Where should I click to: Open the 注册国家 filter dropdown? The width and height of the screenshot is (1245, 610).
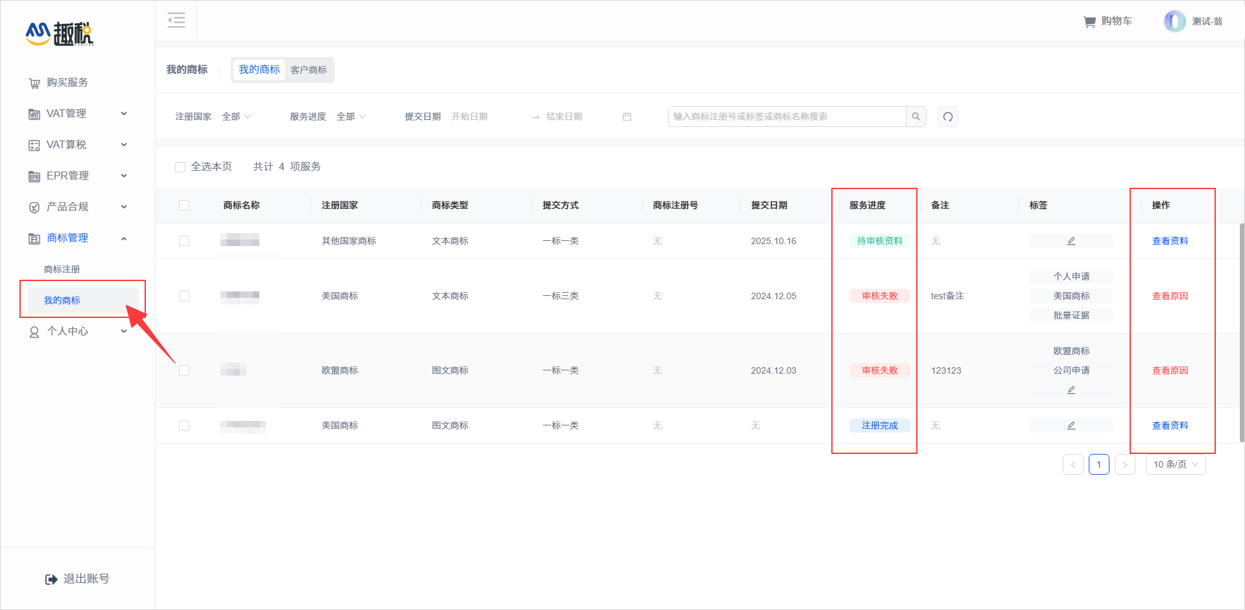[236, 117]
